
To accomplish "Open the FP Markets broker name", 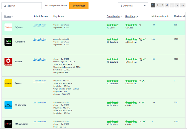I will click(x=20, y=105).
